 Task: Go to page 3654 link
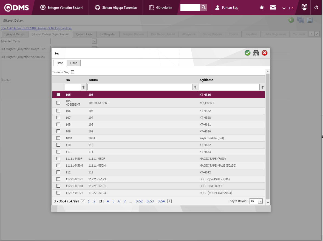(x=161, y=201)
